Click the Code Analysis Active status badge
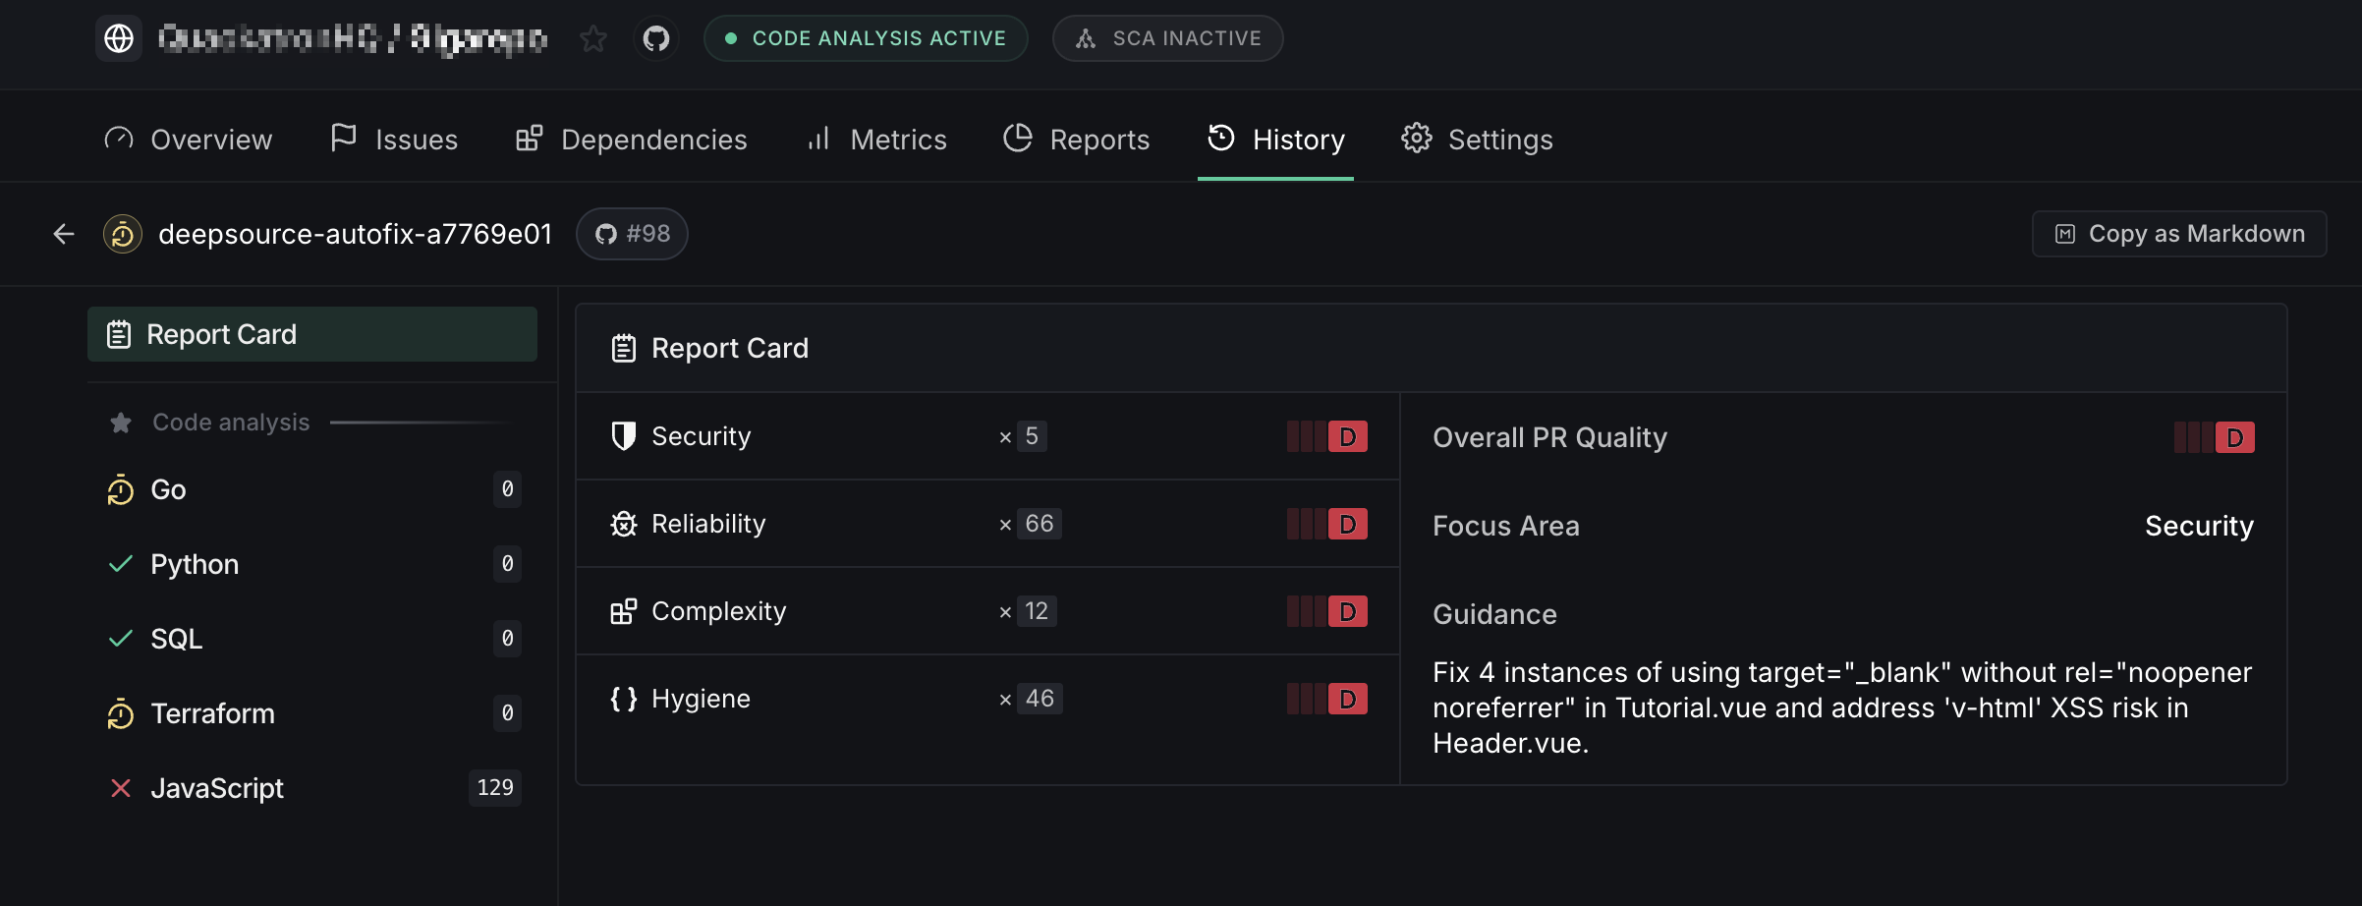Viewport: 2362px width, 906px height. (866, 38)
